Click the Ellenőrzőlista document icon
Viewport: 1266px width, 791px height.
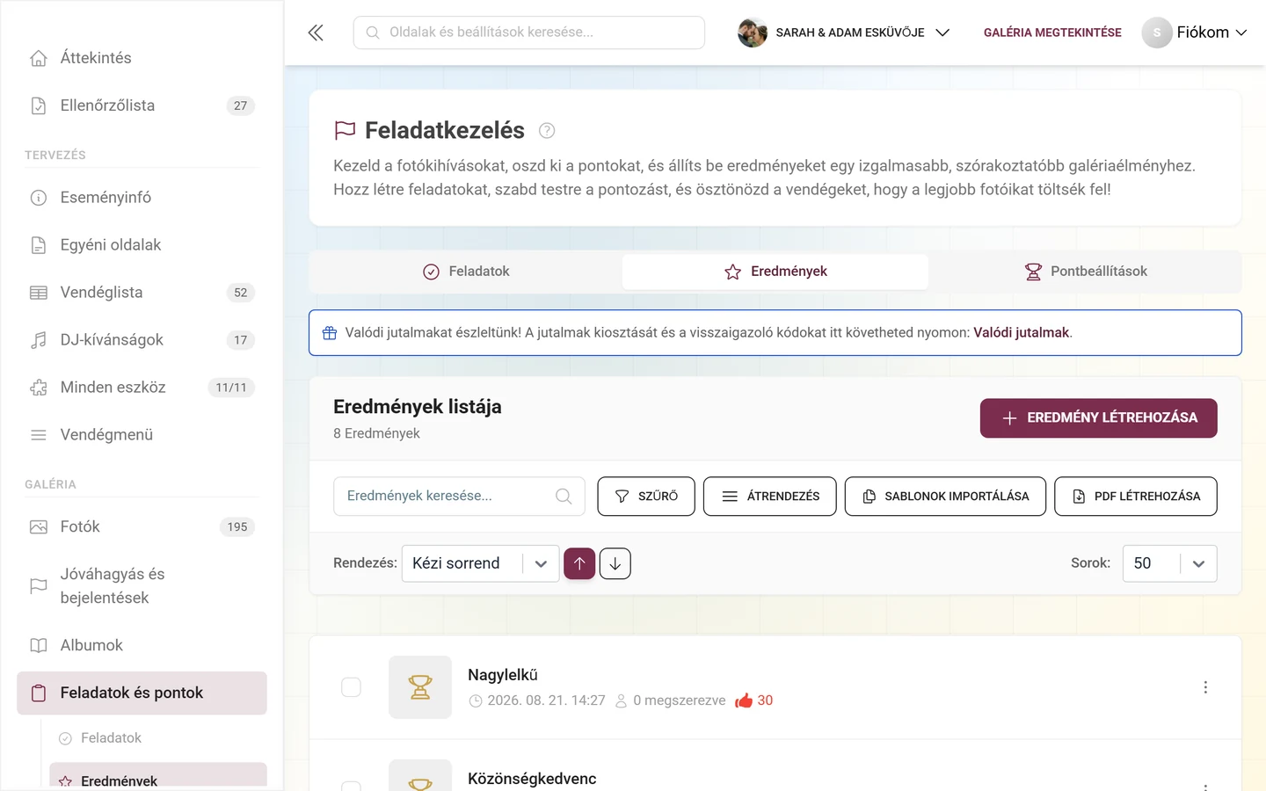tap(39, 105)
